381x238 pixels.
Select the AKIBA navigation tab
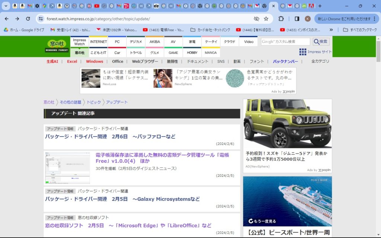coord(154,42)
